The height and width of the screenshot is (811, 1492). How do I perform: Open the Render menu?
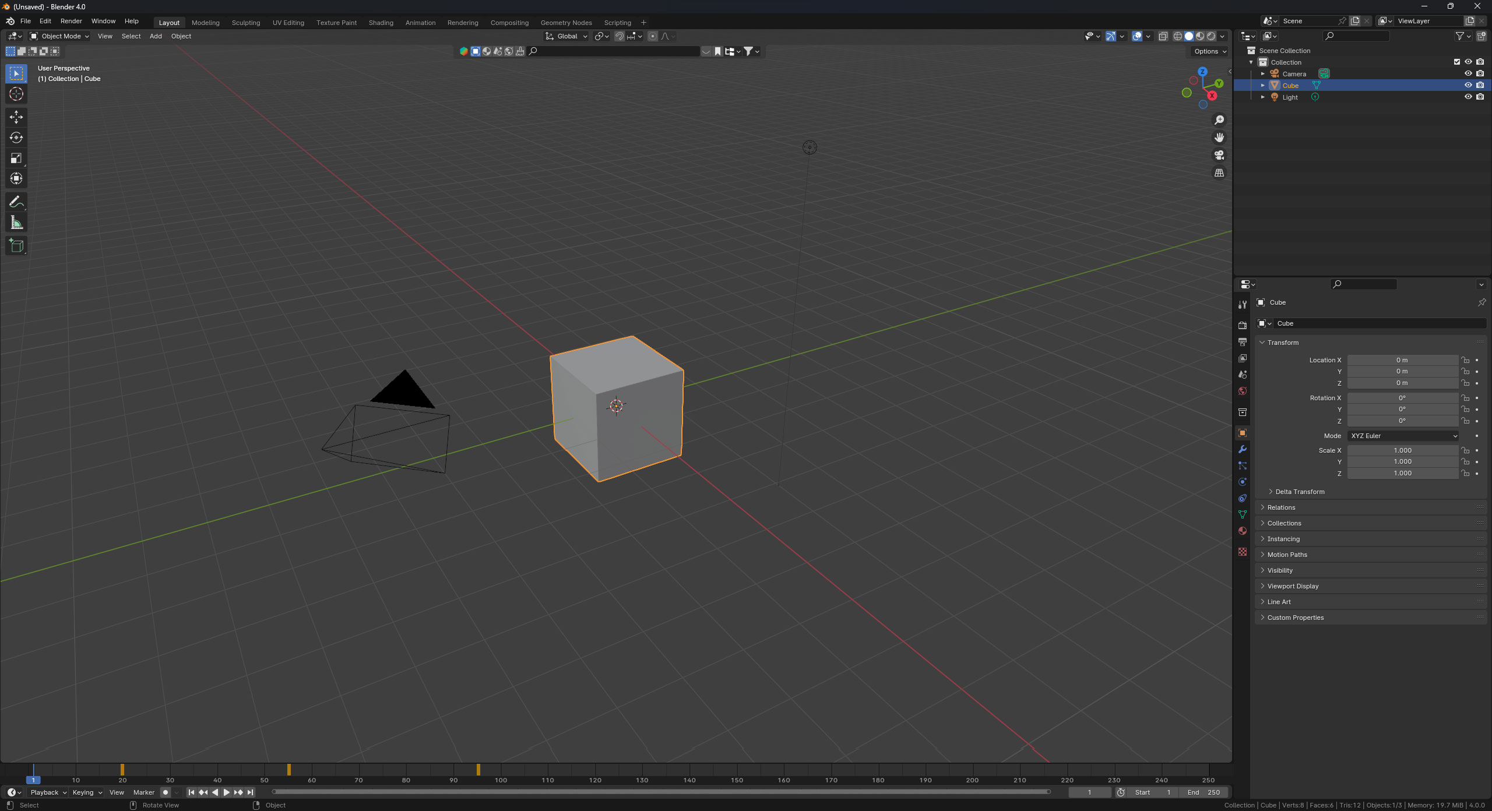[71, 21]
